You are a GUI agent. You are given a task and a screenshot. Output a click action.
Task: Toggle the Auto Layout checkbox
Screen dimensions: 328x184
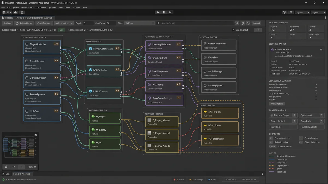point(233,30)
